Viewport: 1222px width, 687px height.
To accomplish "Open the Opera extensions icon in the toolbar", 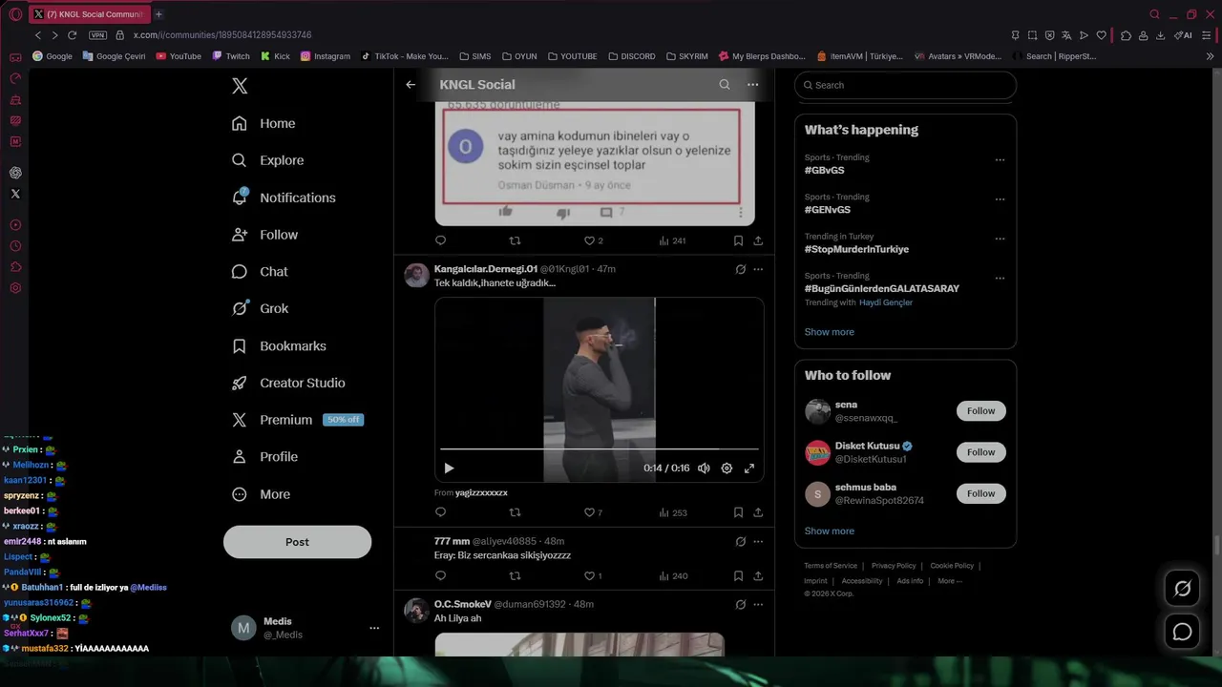I will pyautogui.click(x=1127, y=35).
